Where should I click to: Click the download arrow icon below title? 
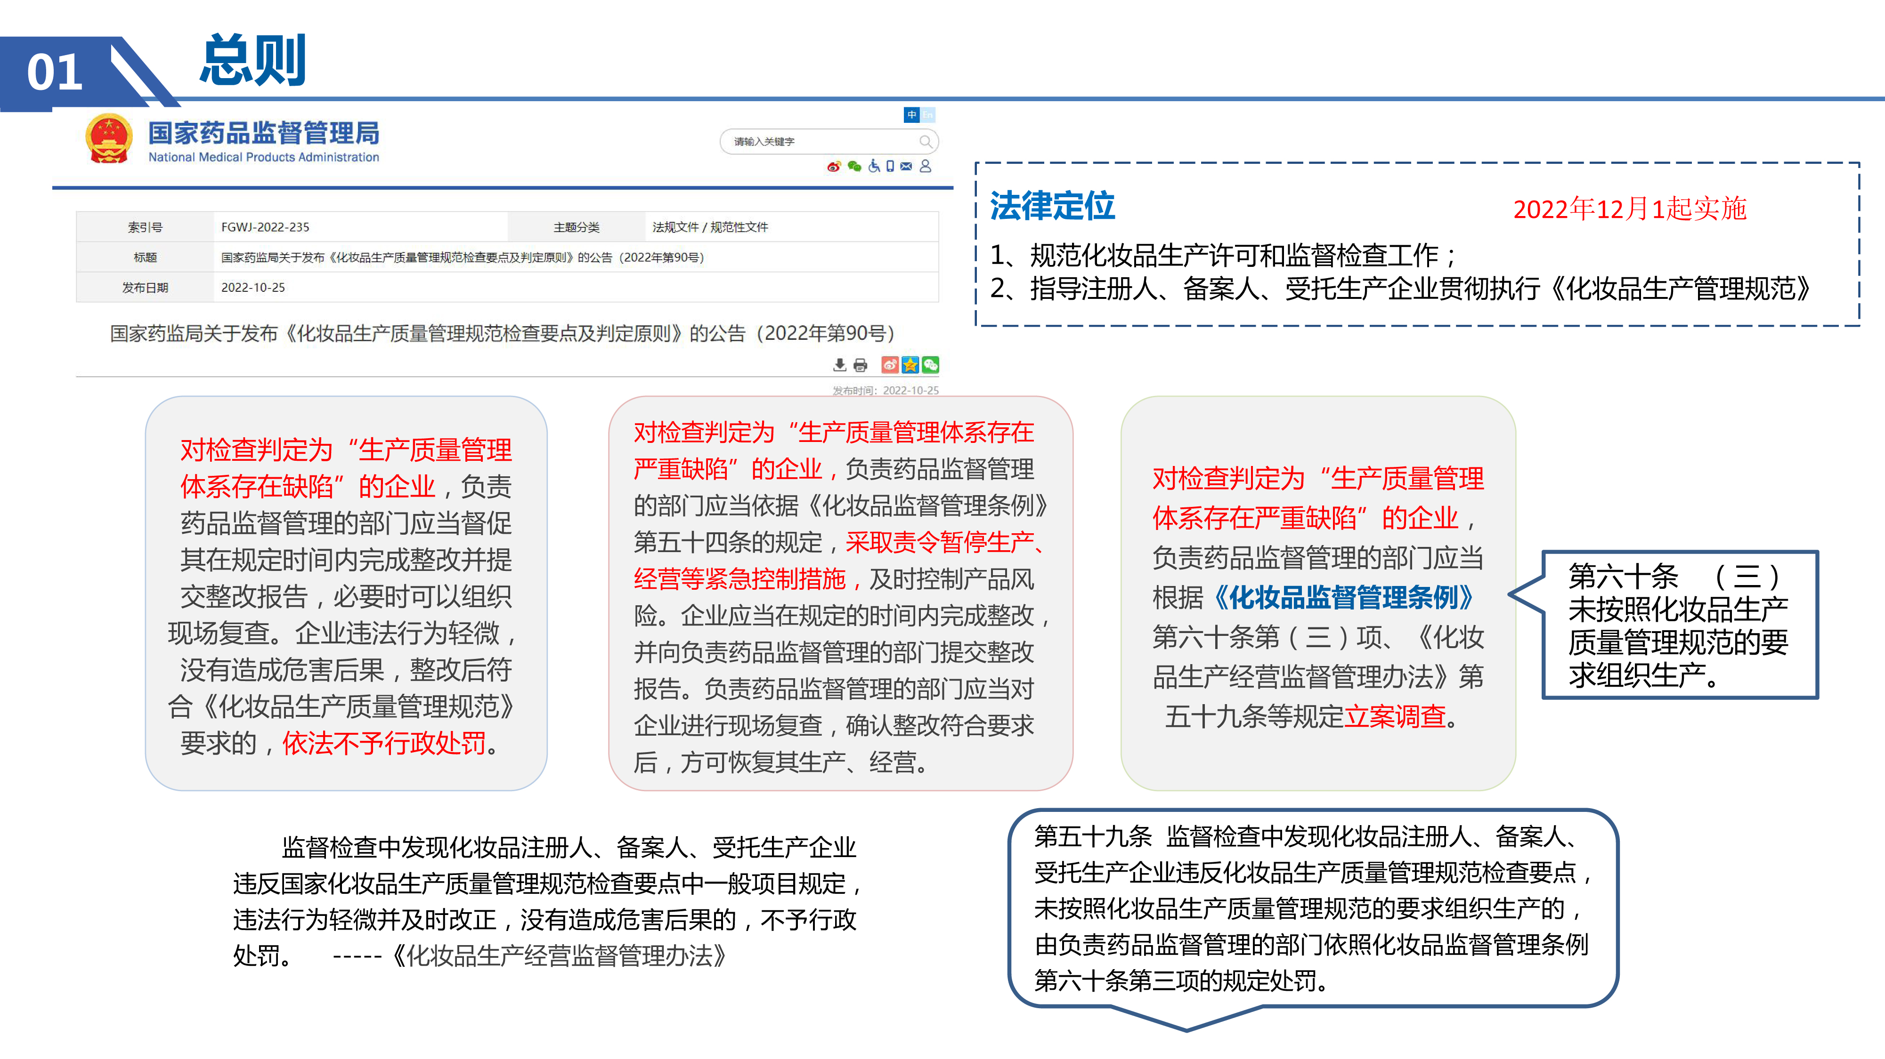pos(840,365)
